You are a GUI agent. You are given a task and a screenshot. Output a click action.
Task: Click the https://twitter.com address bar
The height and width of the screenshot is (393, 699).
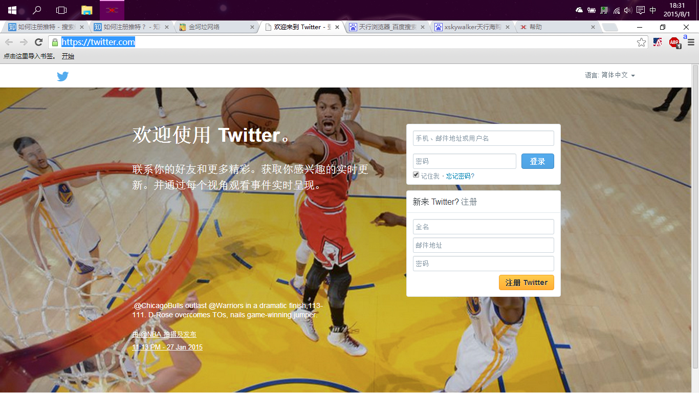pos(348,42)
